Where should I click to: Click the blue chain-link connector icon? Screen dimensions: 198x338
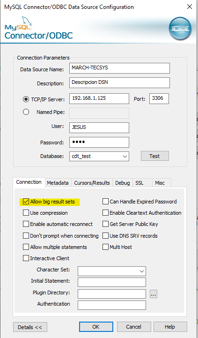tap(180, 28)
